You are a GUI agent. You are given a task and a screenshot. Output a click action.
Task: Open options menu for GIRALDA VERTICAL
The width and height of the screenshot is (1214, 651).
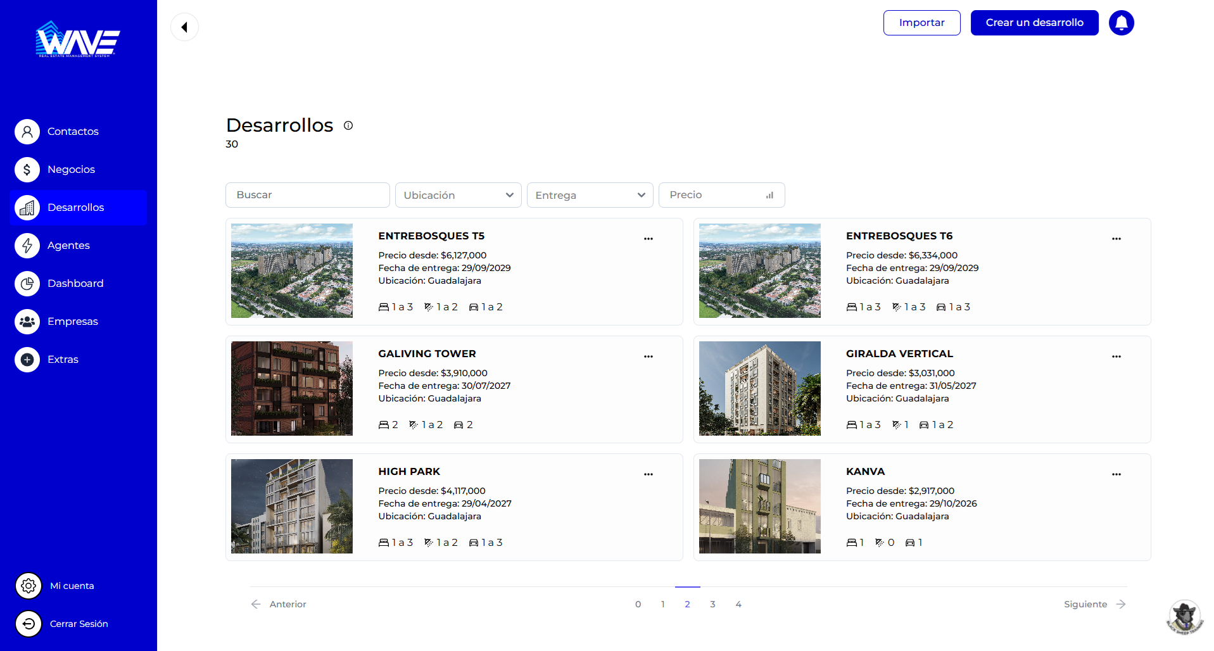[1116, 357]
